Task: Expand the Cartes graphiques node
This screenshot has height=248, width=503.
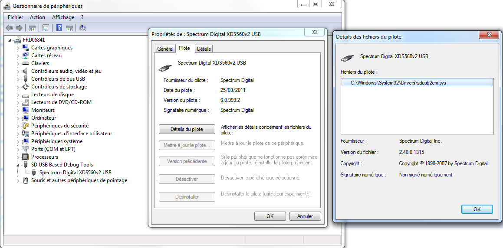Action: click(x=18, y=48)
